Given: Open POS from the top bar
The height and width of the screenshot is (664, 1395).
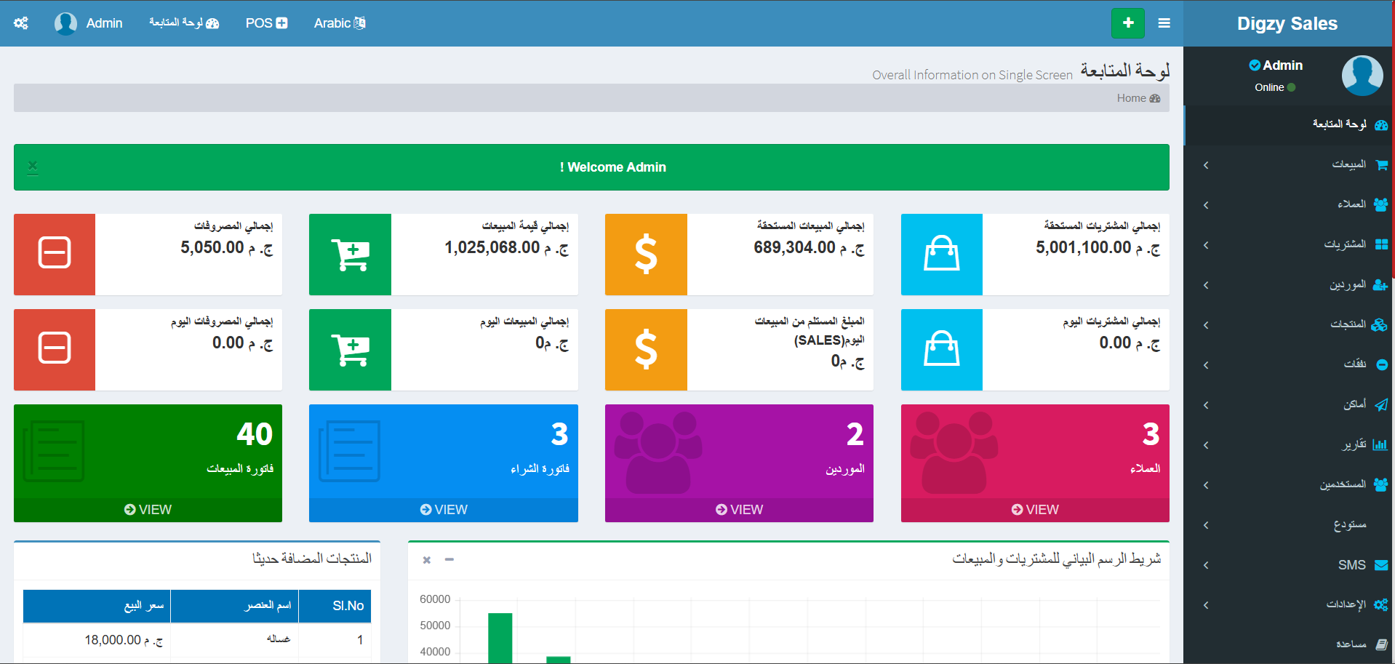Looking at the screenshot, I should tap(266, 23).
